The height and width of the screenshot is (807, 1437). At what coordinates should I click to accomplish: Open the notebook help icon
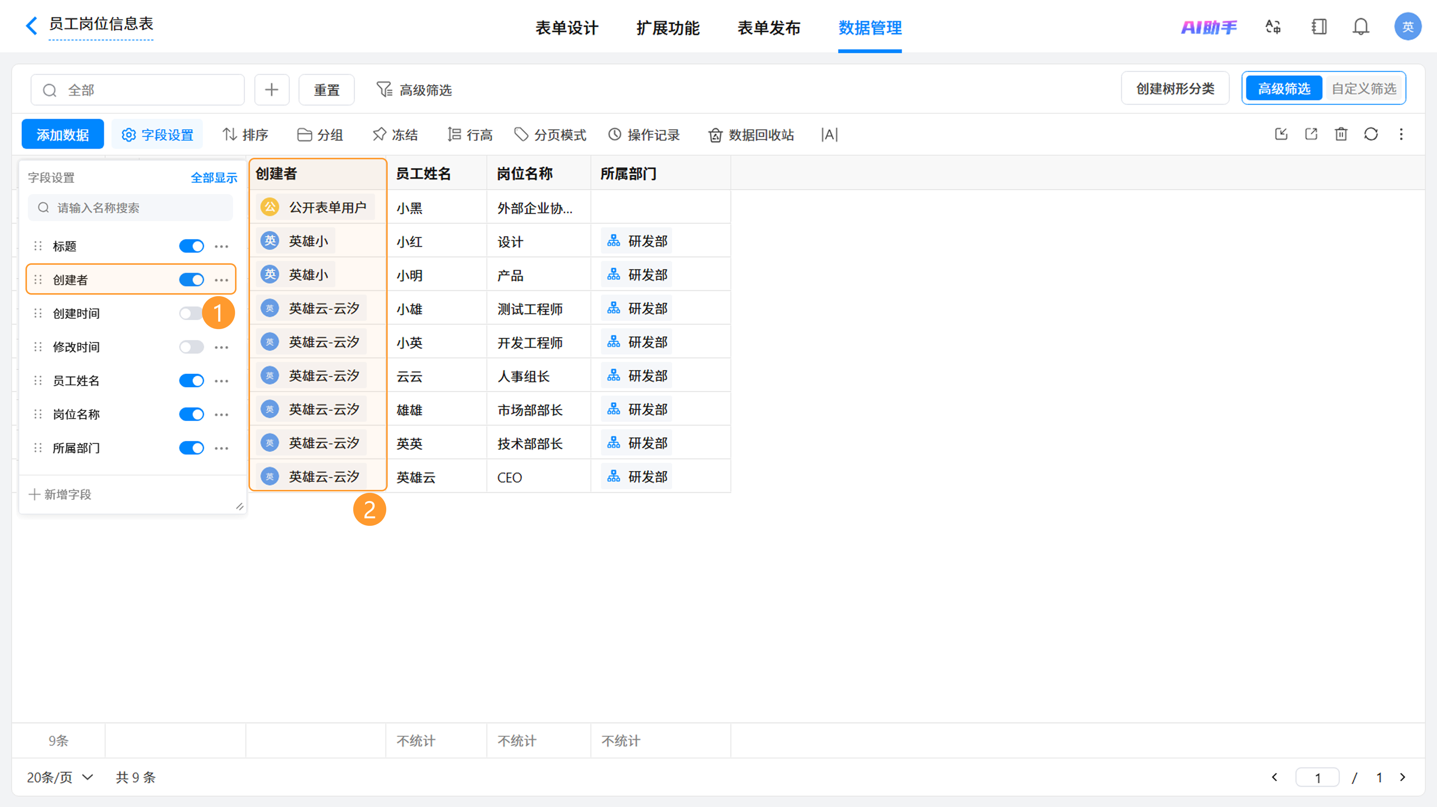(1319, 27)
